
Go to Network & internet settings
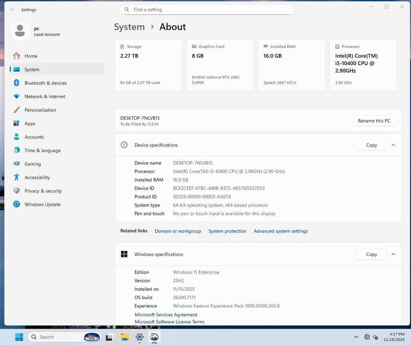coord(57,97)
